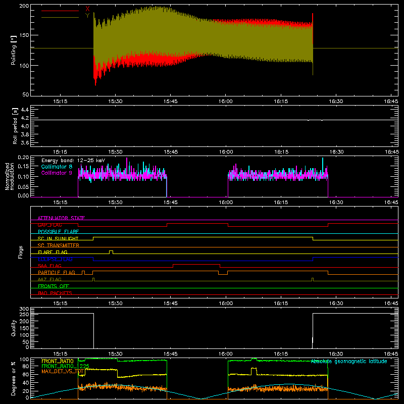Click the 15:30 time label under Pointing plot
This screenshot has width=404, height=404.
tap(115, 102)
